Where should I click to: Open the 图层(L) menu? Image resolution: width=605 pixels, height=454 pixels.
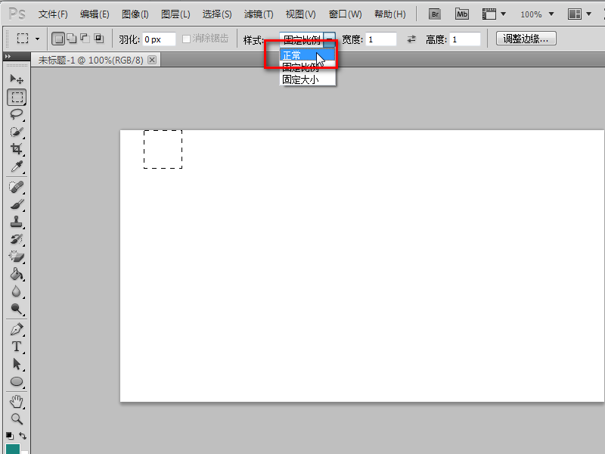[x=175, y=14]
